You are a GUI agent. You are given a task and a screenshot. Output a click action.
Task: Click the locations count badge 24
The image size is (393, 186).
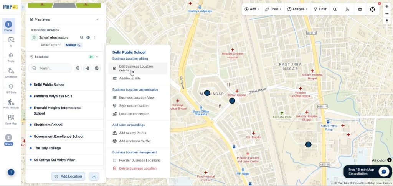pos(91,57)
